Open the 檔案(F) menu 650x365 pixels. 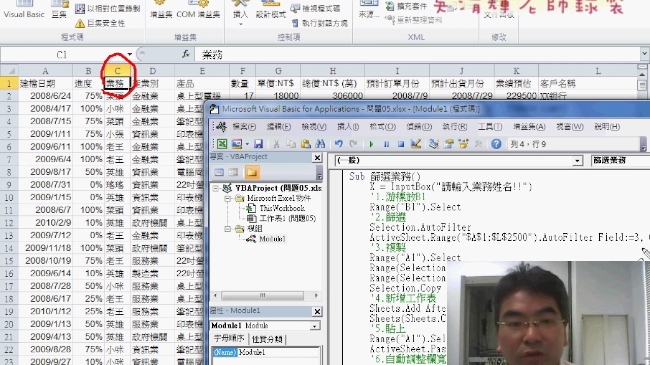pos(244,127)
